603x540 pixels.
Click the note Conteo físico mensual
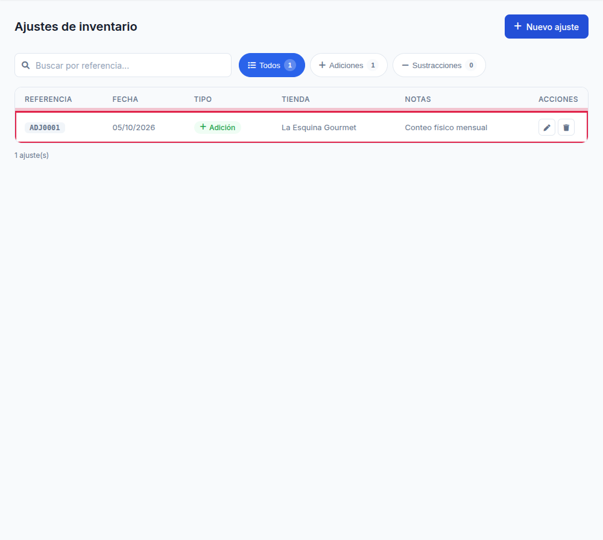coord(446,128)
